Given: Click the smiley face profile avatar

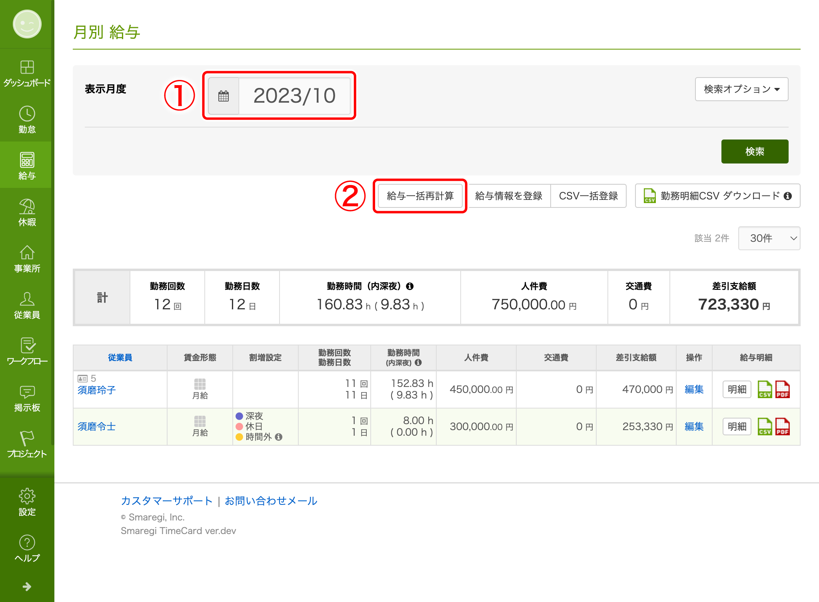Looking at the screenshot, I should (27, 24).
